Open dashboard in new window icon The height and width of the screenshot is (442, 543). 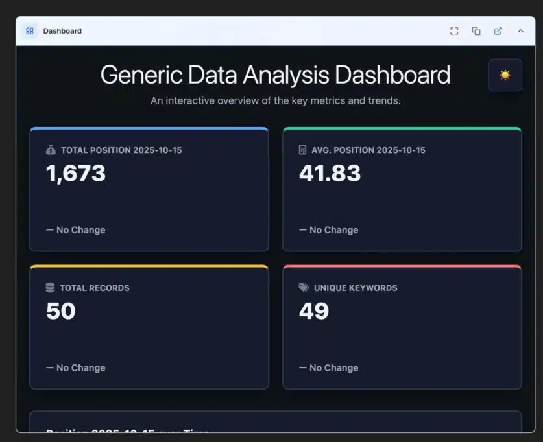(498, 31)
